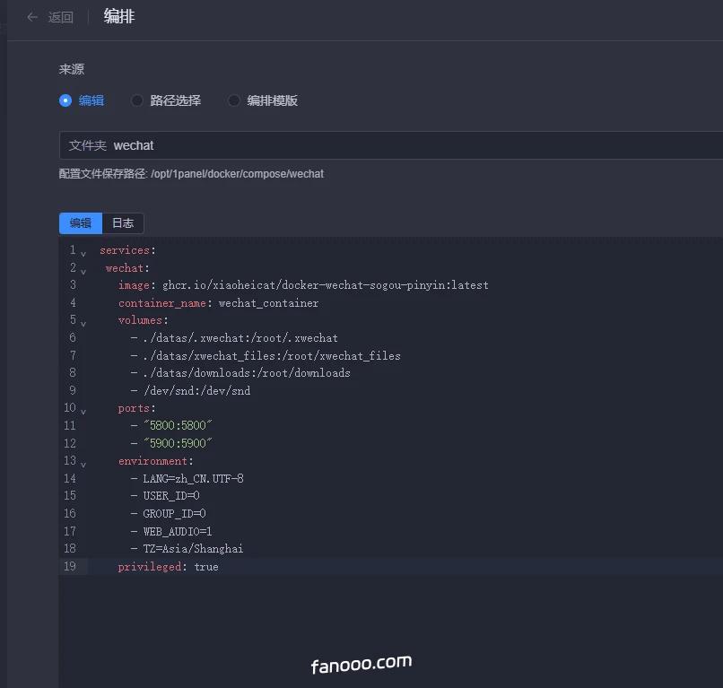Click the 文件夹 folder name input field
The image size is (723, 688).
[413, 145]
